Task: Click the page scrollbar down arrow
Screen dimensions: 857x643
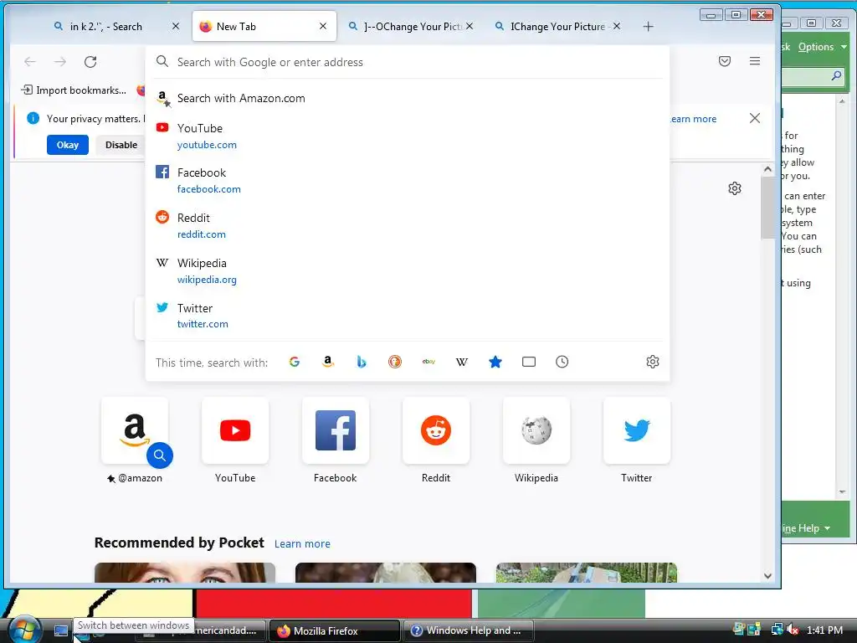Action: (767, 576)
